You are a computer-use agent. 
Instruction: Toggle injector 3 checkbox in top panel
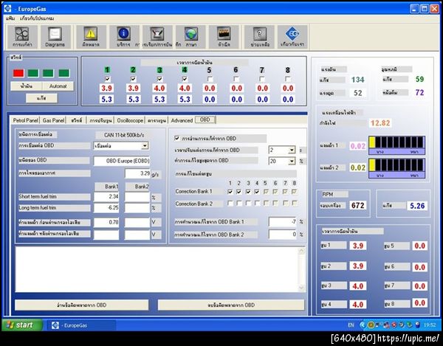pyautogui.click(x=159, y=79)
